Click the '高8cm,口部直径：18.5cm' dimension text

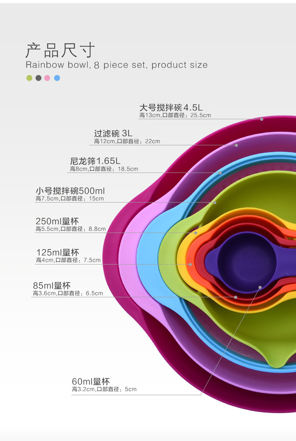pos(104,169)
